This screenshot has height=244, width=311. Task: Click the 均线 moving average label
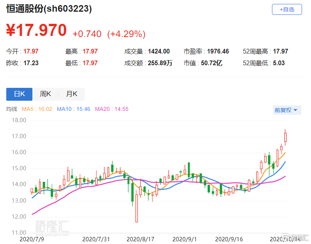click(12, 109)
